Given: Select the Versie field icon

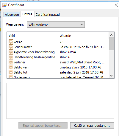Looking at the screenshot, I should point(11,42).
